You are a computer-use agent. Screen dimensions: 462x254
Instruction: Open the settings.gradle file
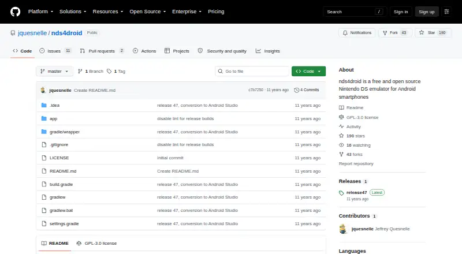(64, 223)
